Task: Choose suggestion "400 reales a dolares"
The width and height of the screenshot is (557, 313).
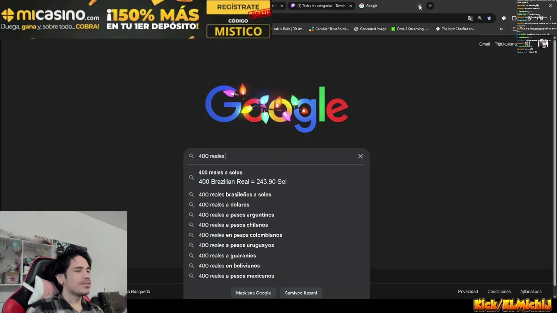Action: click(x=276, y=204)
